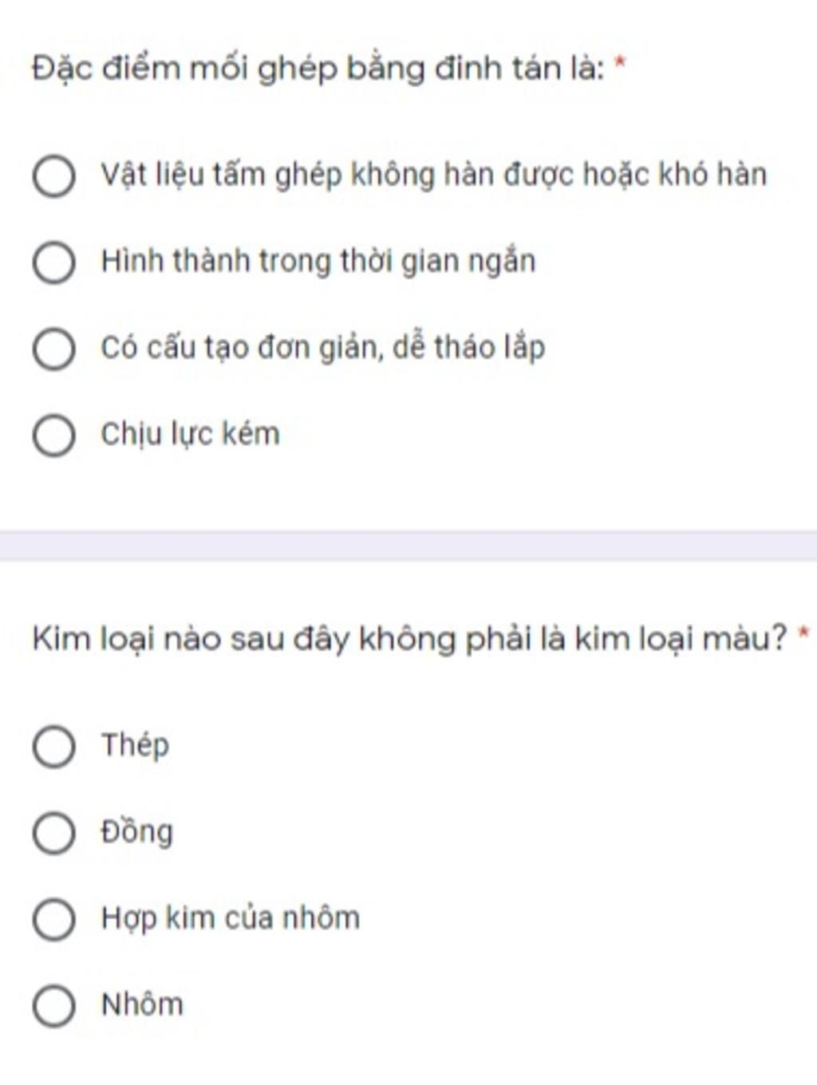Click the 'Chịu lực kém' answer text
This screenshot has height=1085, width=817.
(190, 434)
